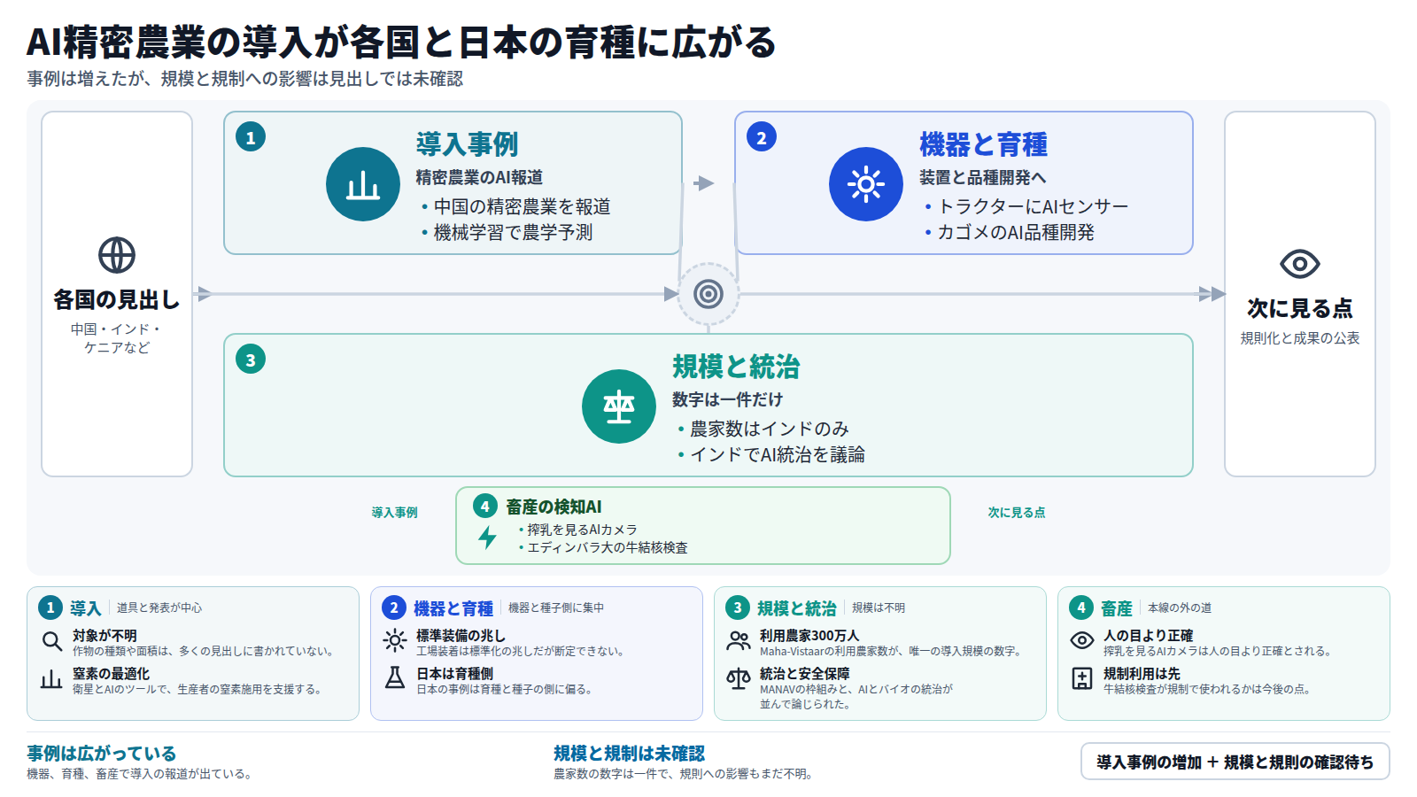Select the eye icon above the 次に見る点 heading
1417x797 pixels.
pyautogui.click(x=1300, y=264)
